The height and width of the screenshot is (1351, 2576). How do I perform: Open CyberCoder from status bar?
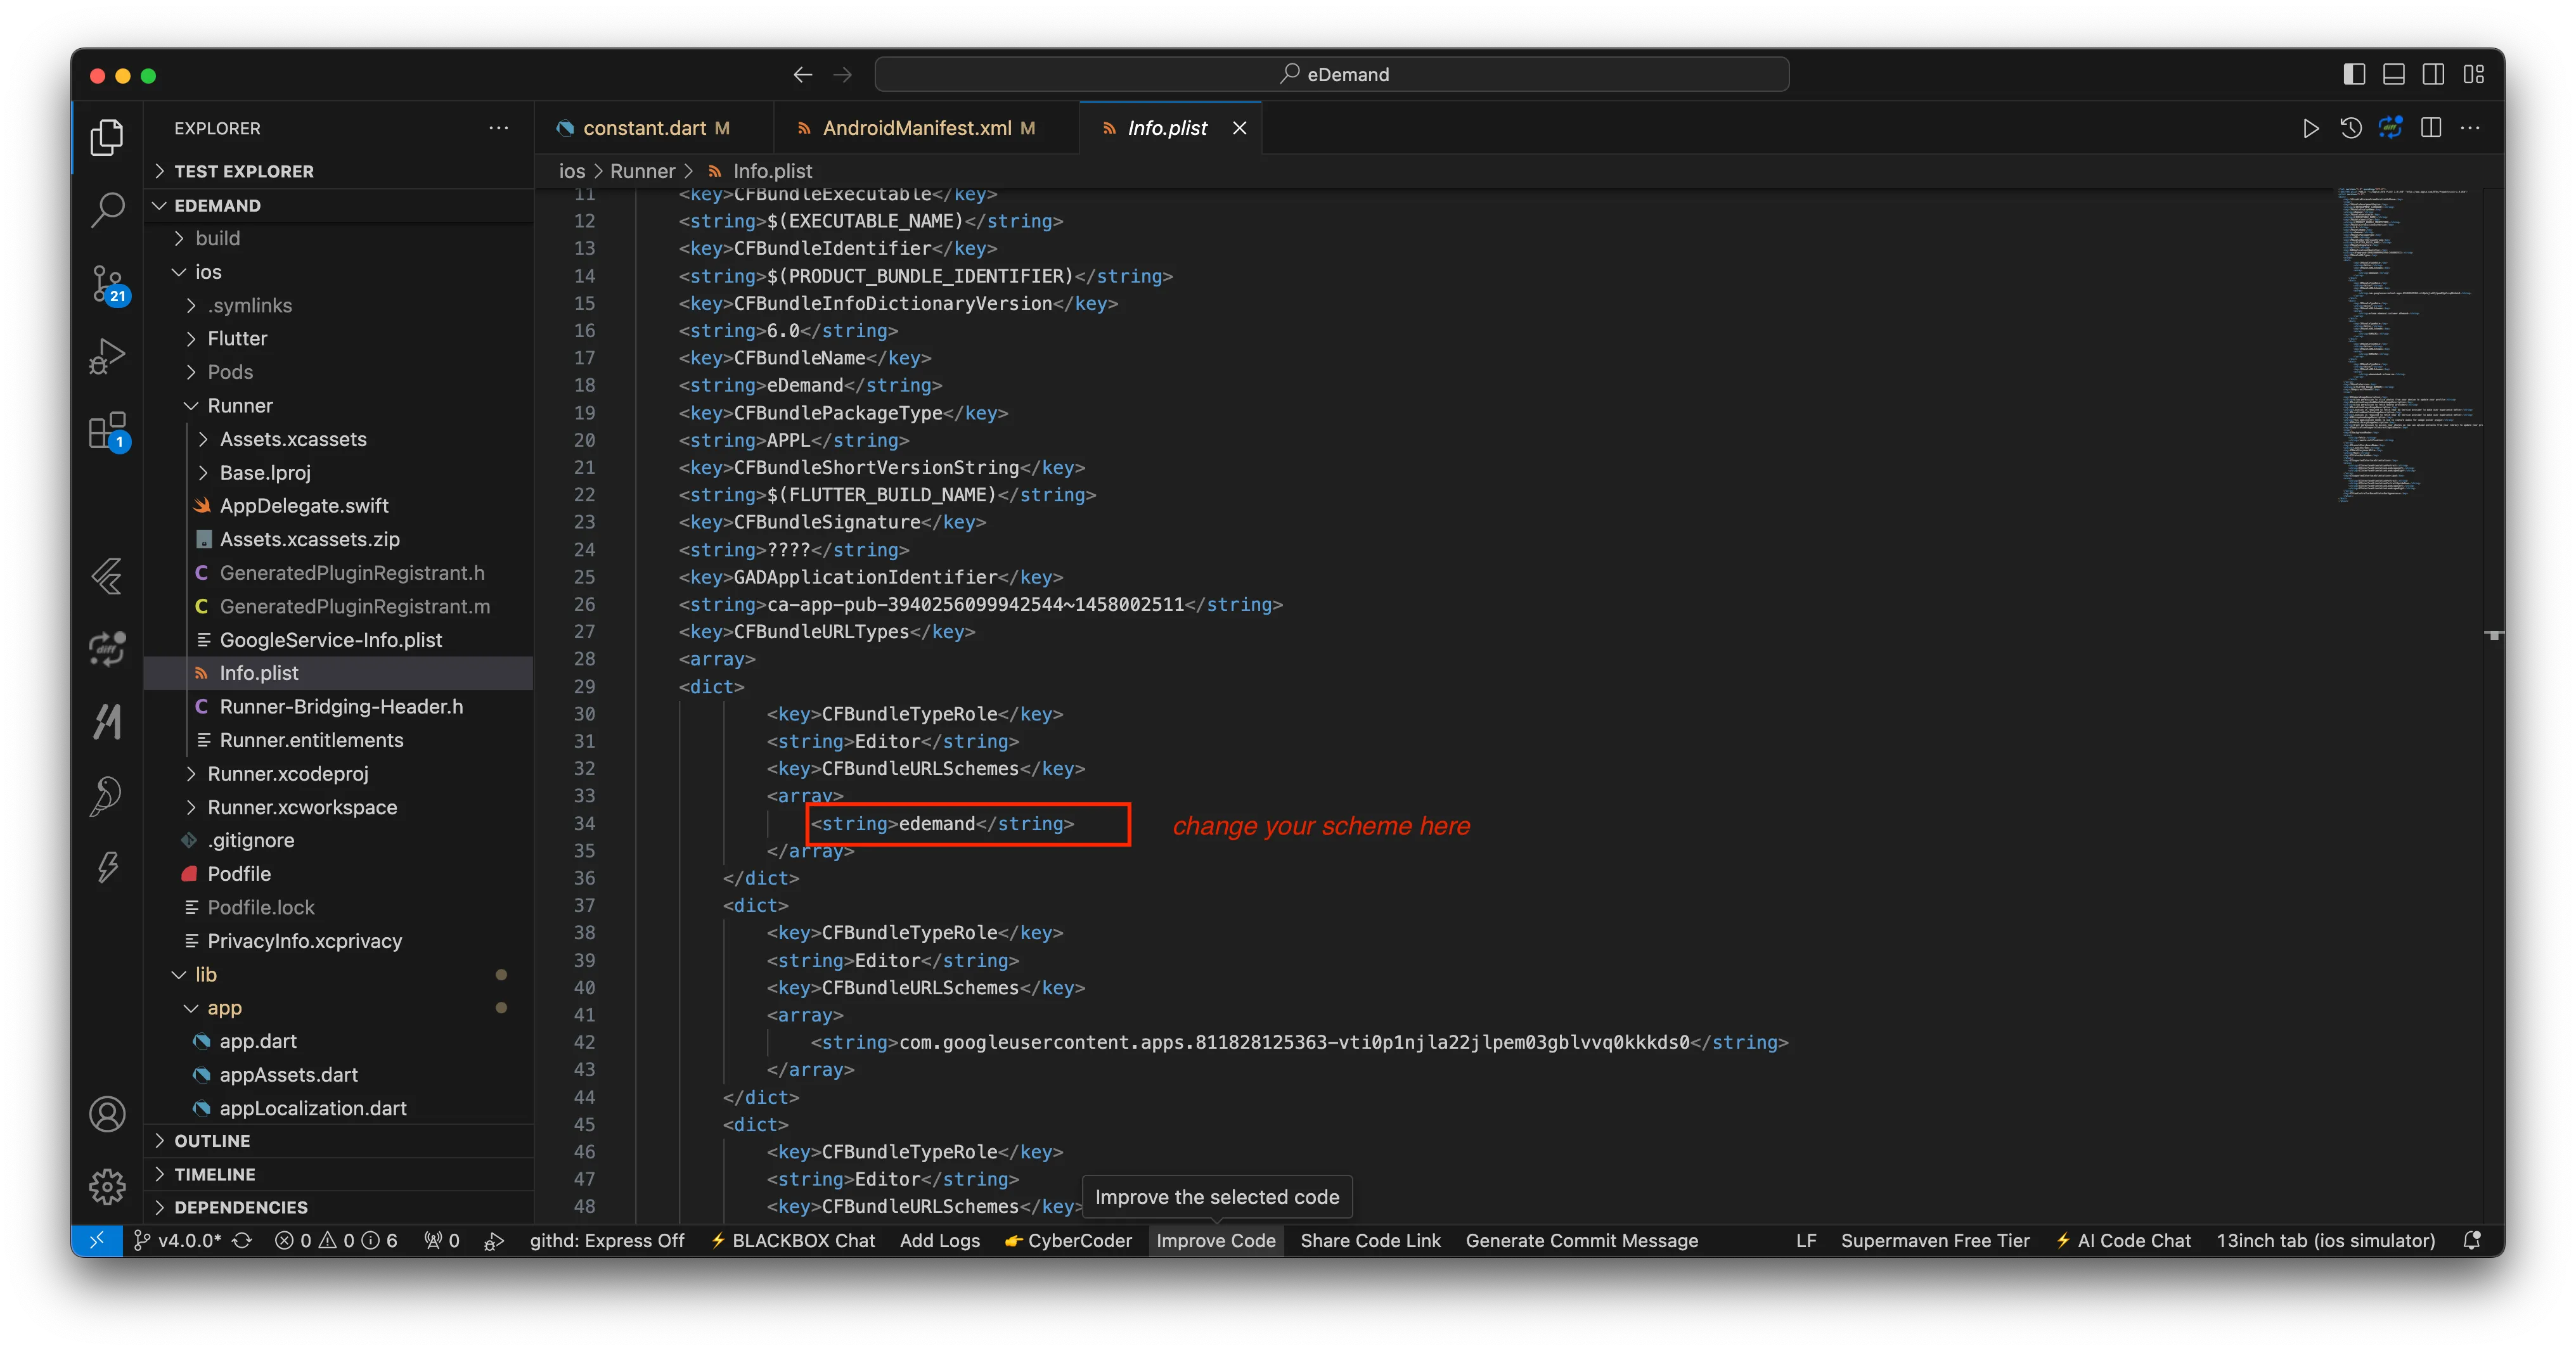pyautogui.click(x=1068, y=1240)
